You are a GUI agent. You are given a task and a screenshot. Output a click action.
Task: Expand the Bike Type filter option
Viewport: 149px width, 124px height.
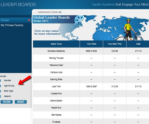[x=0, y=91]
